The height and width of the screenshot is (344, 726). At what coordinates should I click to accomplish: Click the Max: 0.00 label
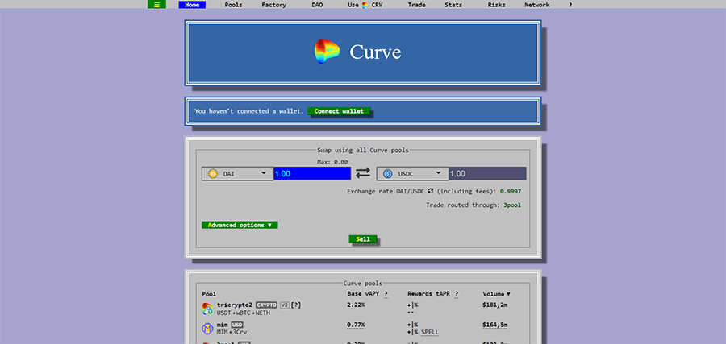click(x=332, y=162)
